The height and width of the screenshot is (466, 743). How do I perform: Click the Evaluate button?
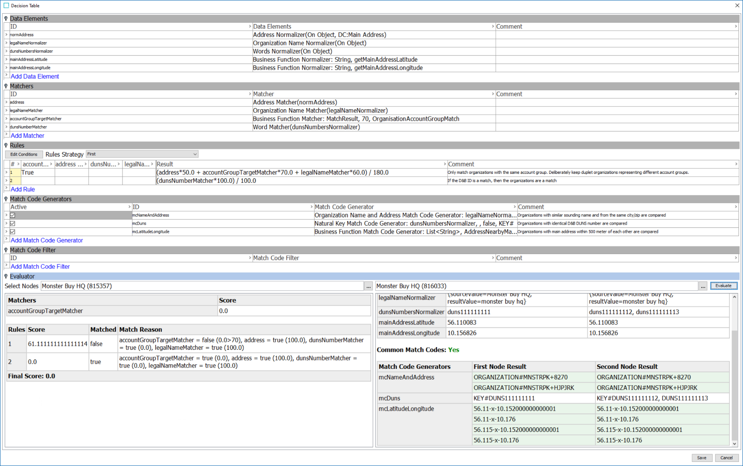pyautogui.click(x=723, y=286)
